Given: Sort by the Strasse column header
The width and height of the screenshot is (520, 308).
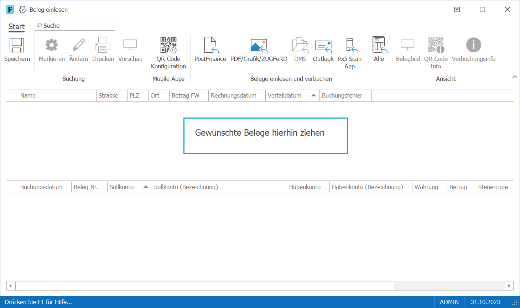Looking at the screenshot, I should (x=112, y=95).
